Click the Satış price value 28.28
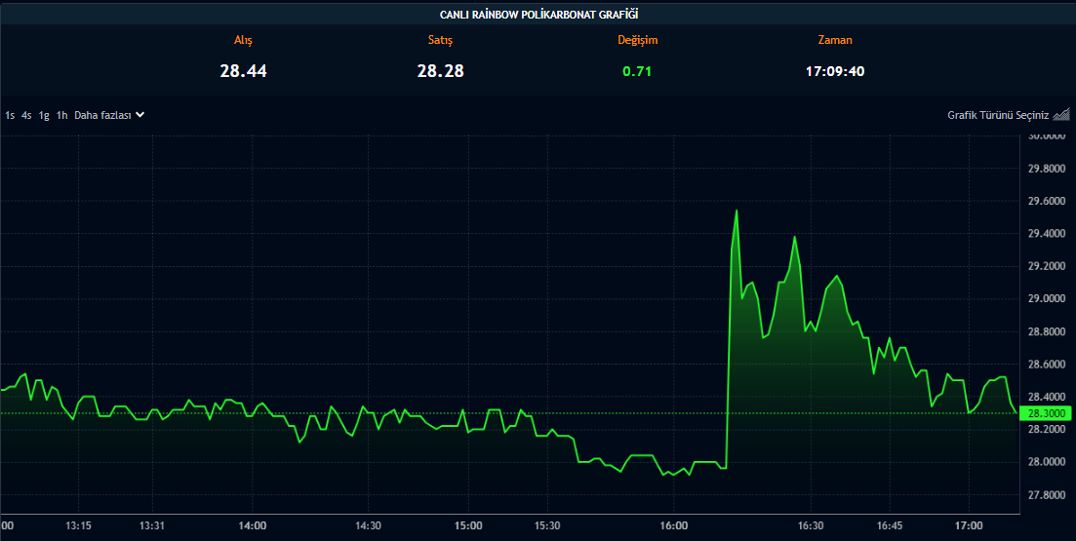 tap(440, 71)
